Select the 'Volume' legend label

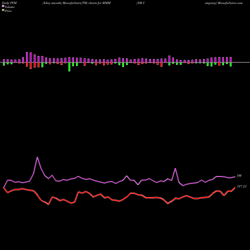pyautogui.click(x=9, y=7)
